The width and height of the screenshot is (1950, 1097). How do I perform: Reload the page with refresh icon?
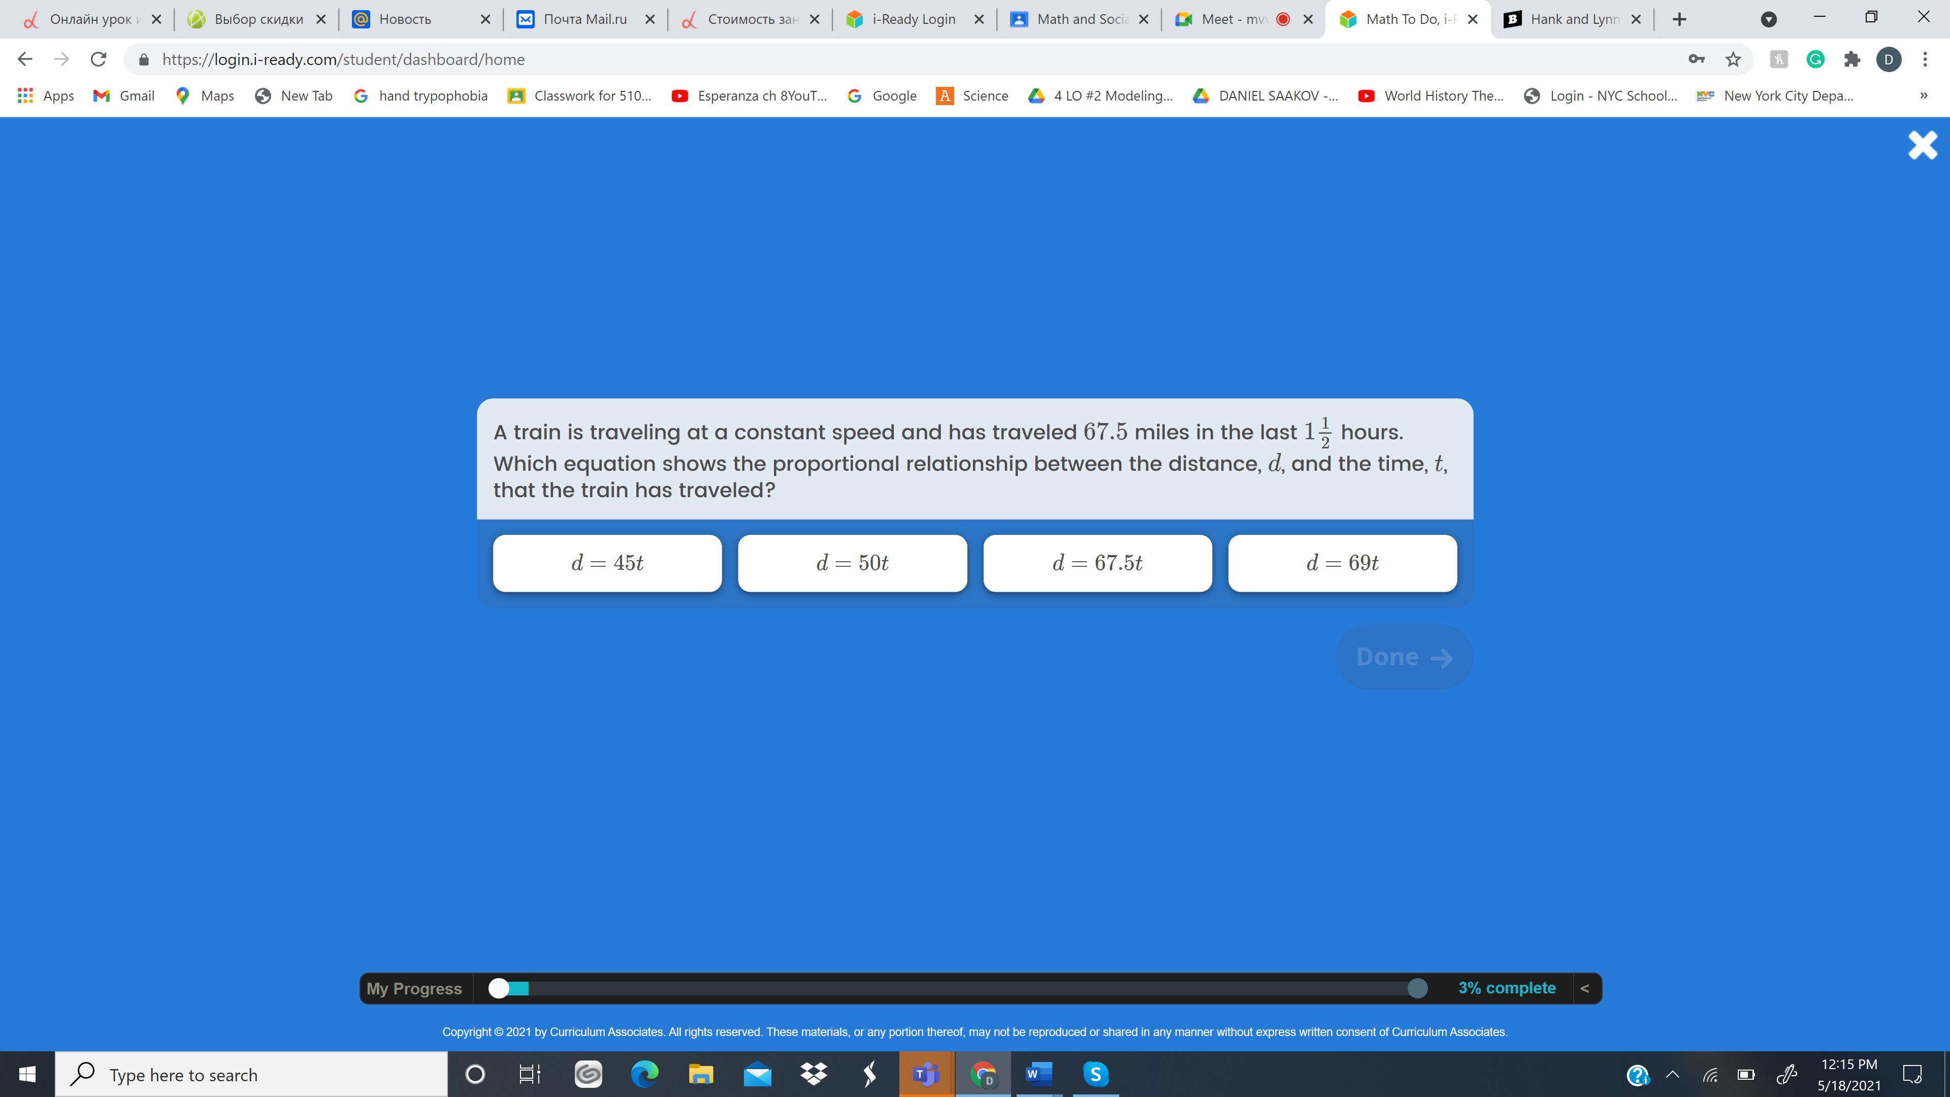99,59
